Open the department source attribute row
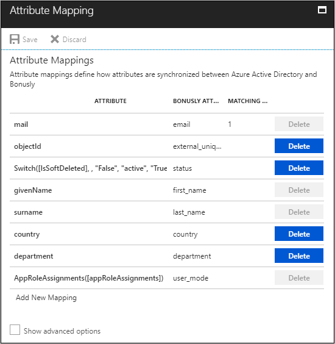The height and width of the screenshot is (344, 335). (x=33, y=256)
